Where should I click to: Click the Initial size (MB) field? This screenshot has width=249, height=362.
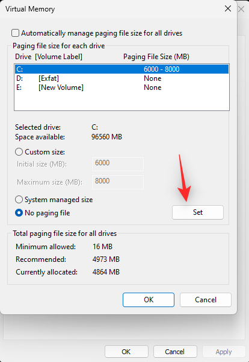tap(118, 164)
